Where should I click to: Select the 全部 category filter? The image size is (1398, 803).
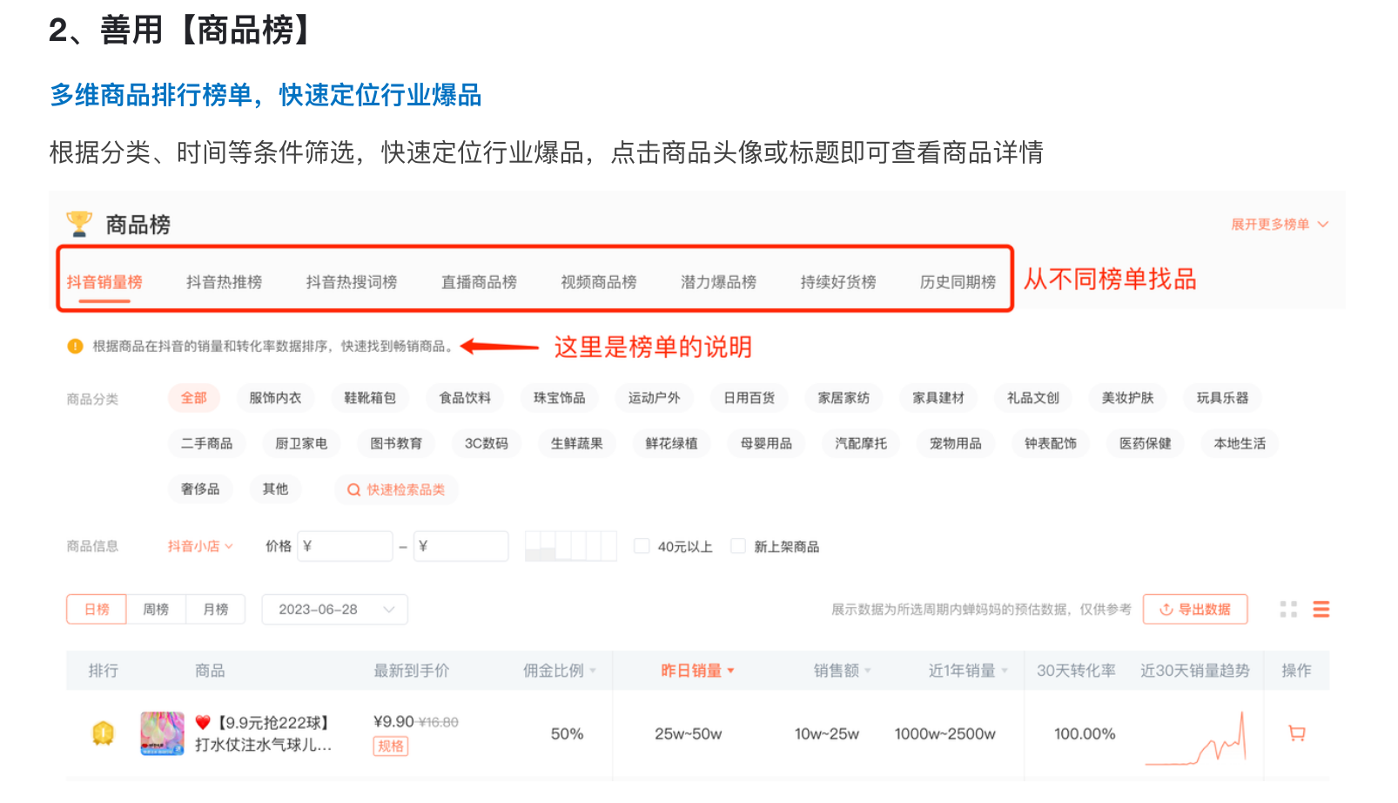coord(194,398)
